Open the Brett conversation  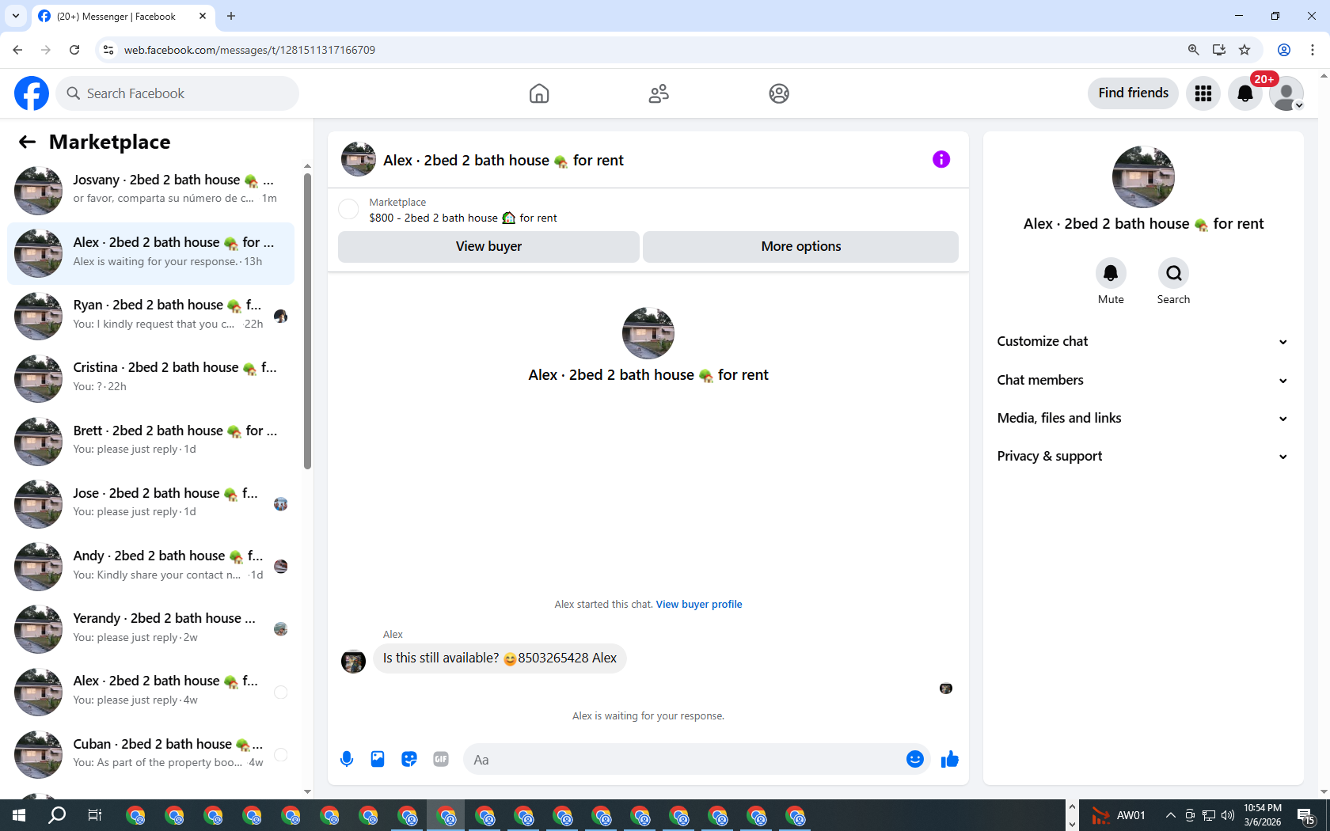[150, 441]
